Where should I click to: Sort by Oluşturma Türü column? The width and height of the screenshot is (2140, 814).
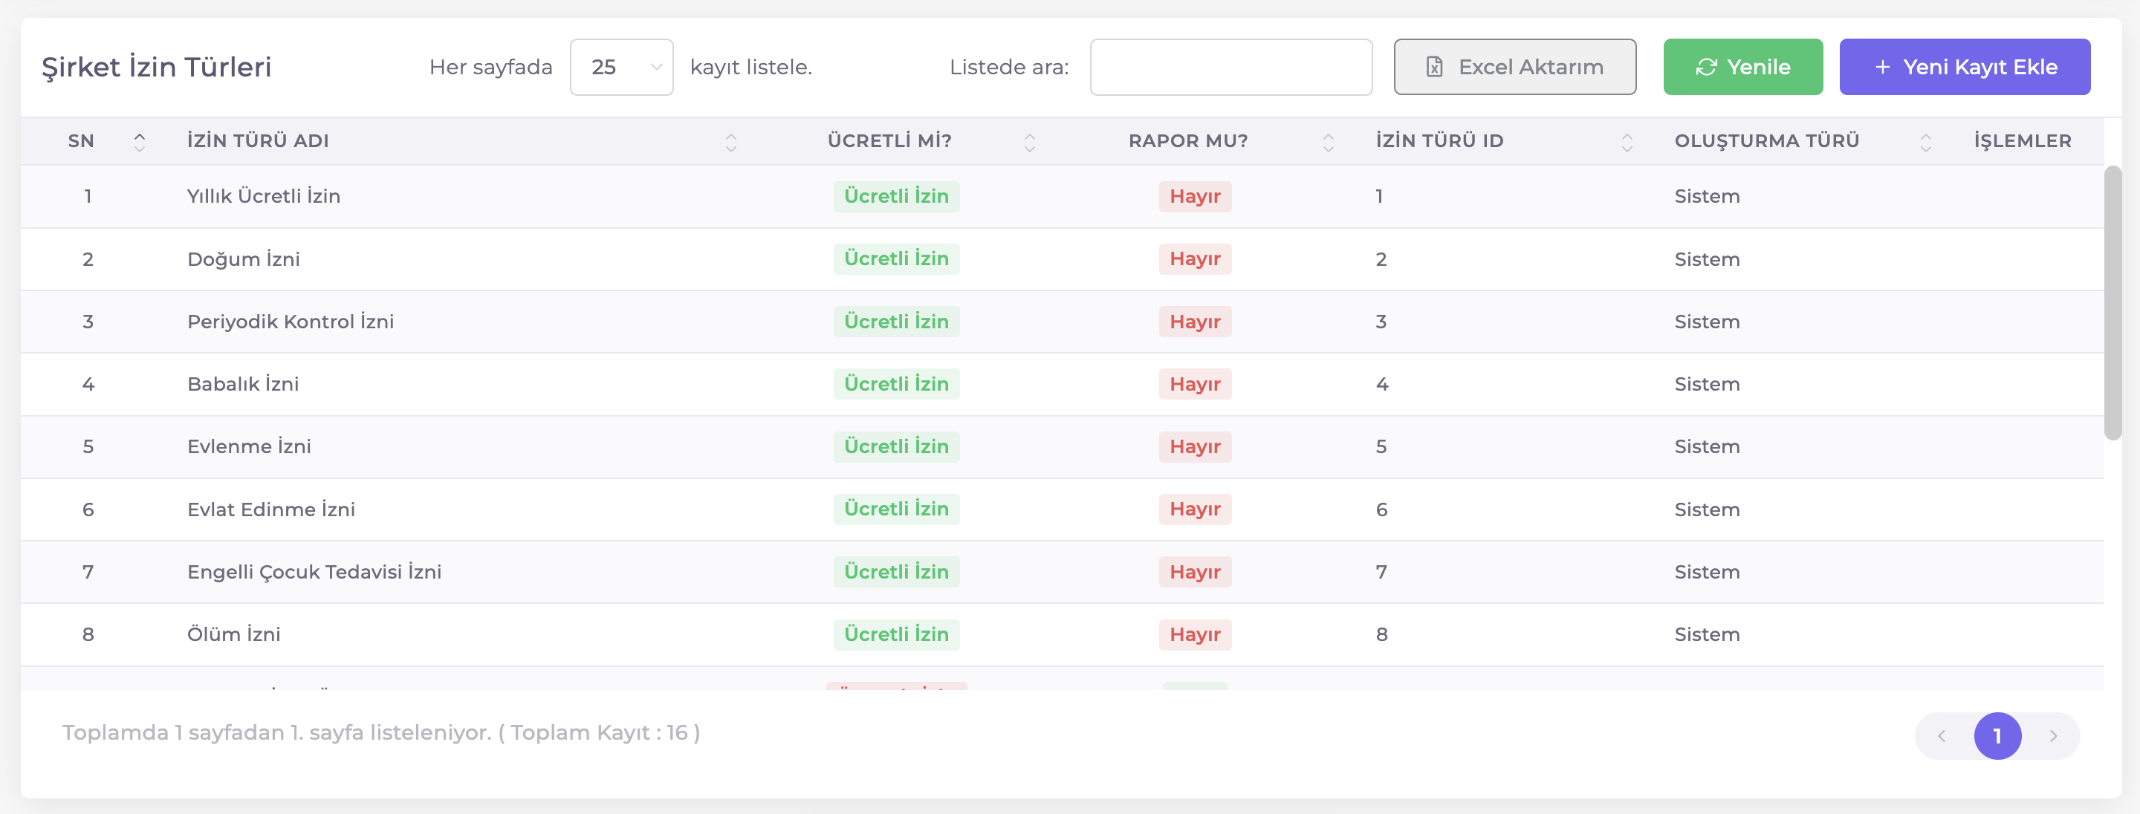click(1926, 141)
